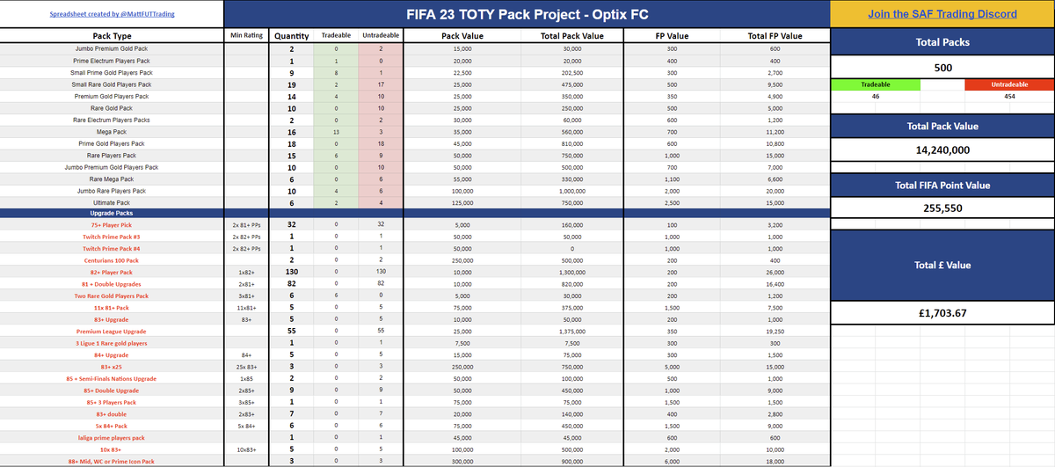1055x467 pixels.
Task: Select the 'Quantity' column header
Action: [x=291, y=36]
